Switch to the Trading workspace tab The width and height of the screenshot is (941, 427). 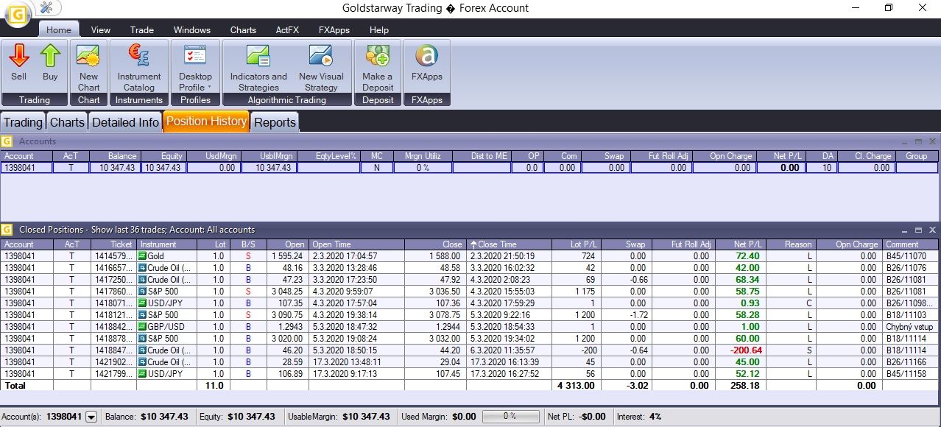pyautogui.click(x=24, y=122)
